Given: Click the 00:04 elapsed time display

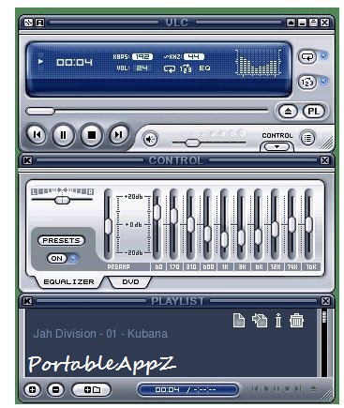Looking at the screenshot, I should coord(74,62).
